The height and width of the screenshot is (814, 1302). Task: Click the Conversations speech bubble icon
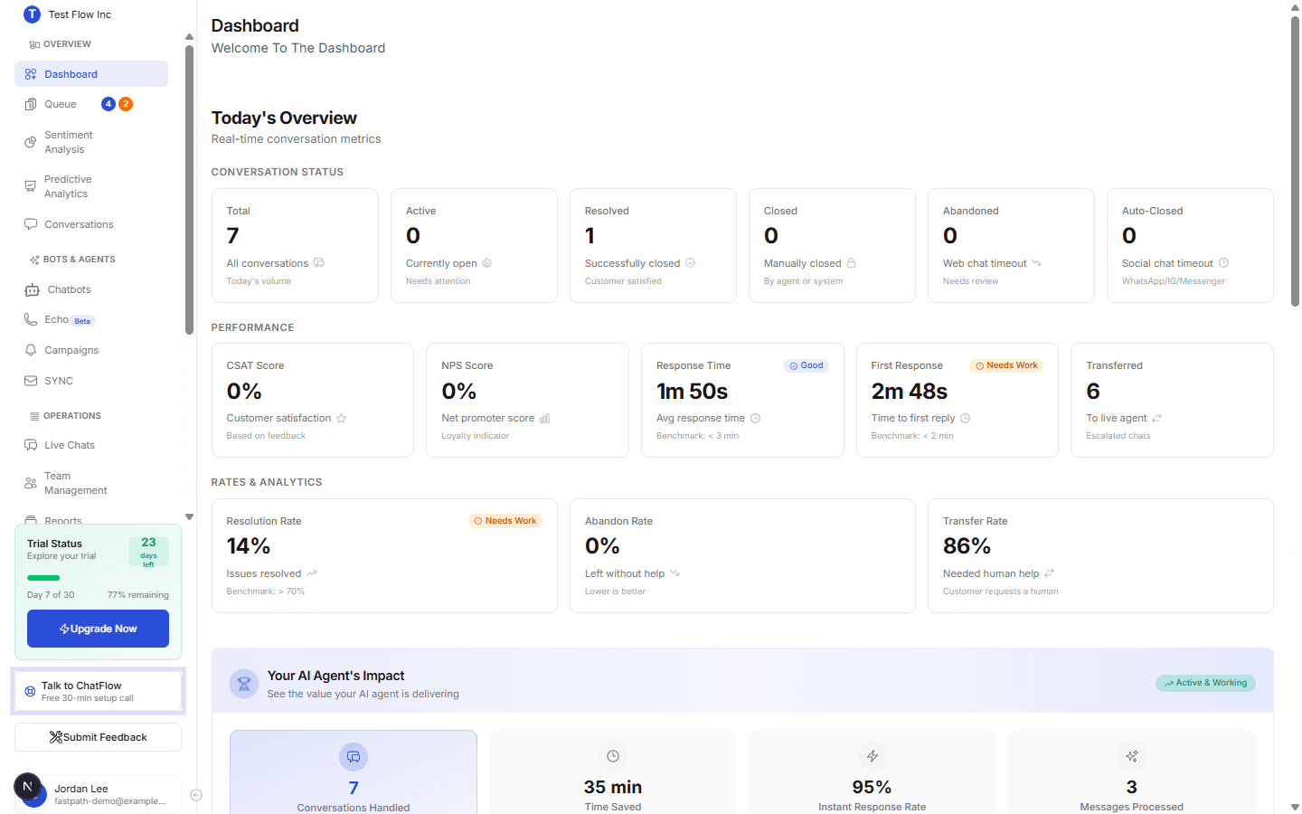pyautogui.click(x=31, y=224)
